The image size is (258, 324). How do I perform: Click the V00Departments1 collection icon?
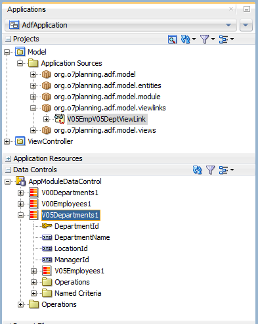pyautogui.click(x=33, y=193)
